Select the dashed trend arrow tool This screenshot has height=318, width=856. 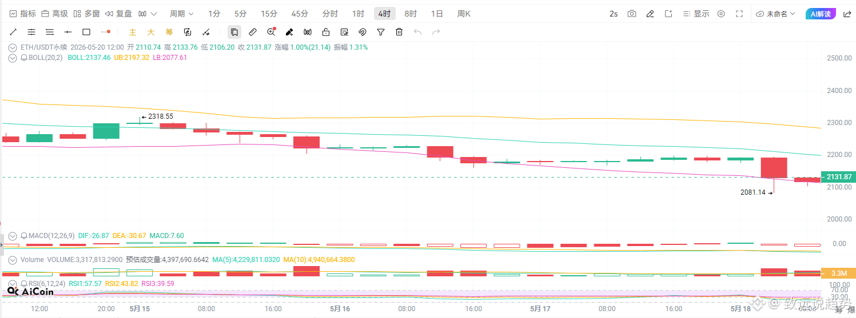tap(206, 32)
